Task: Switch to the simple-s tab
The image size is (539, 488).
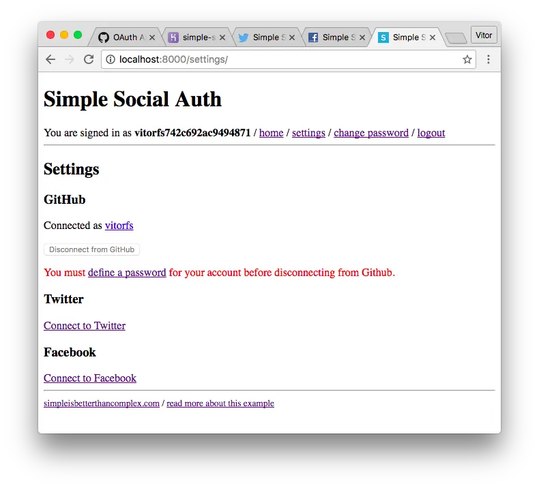Action: point(198,37)
